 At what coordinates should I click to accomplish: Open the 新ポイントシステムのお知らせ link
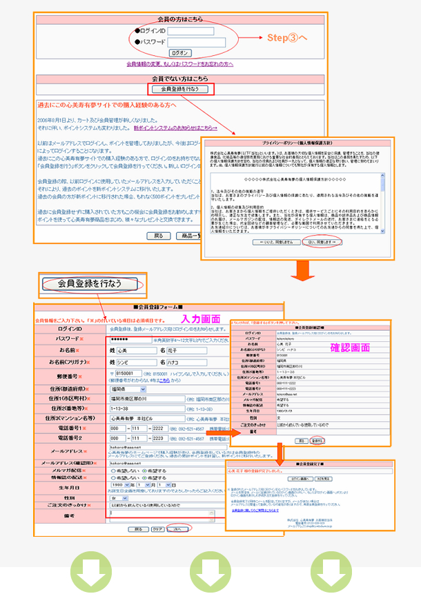[x=175, y=127]
